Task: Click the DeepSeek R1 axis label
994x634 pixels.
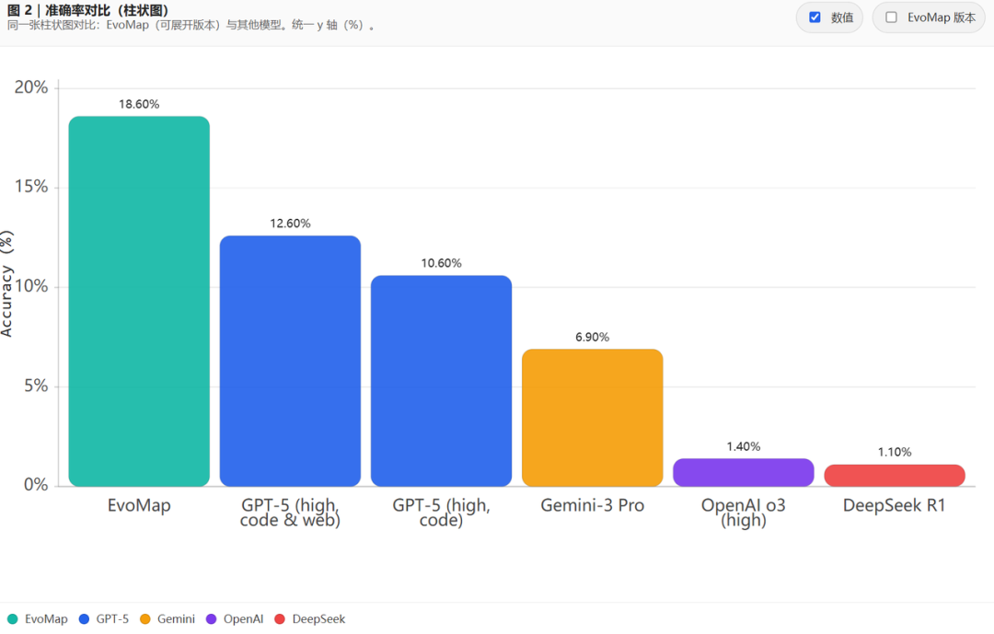Action: coord(895,505)
